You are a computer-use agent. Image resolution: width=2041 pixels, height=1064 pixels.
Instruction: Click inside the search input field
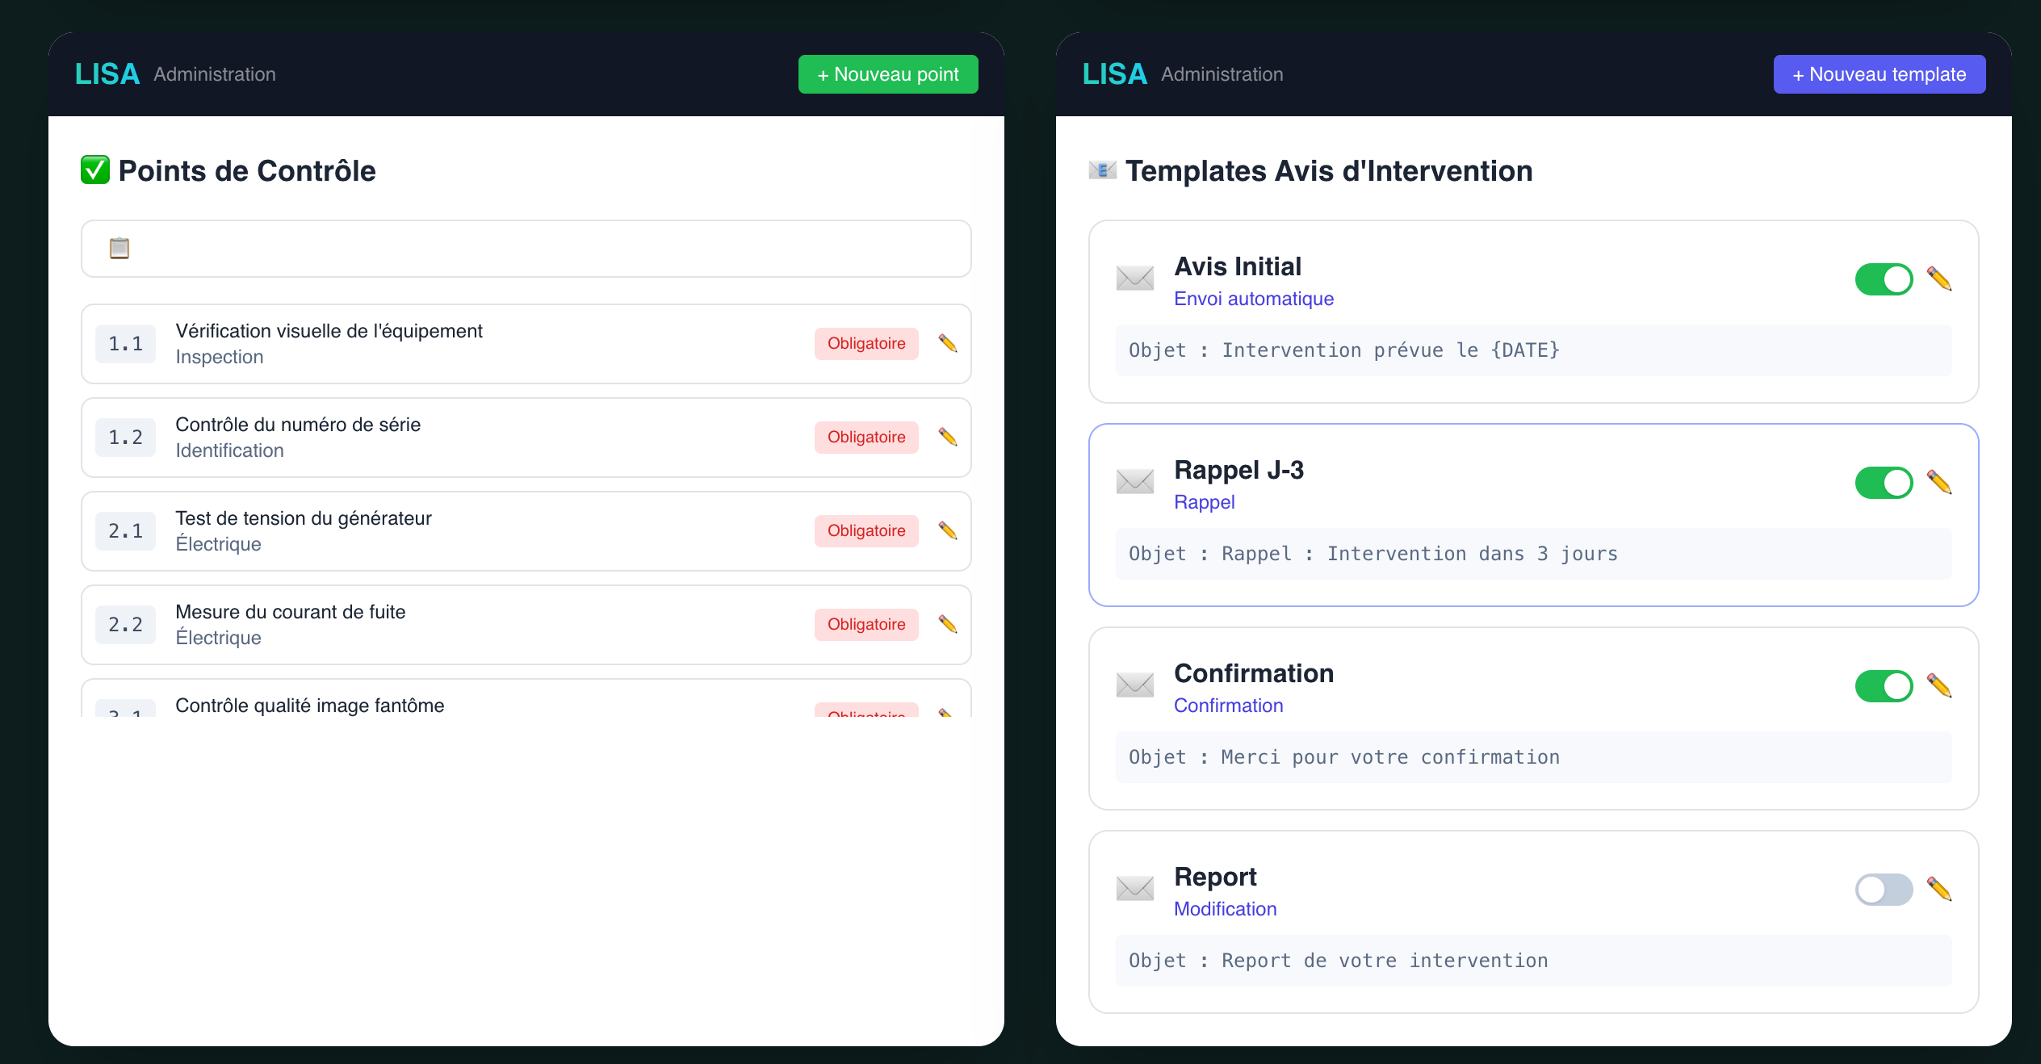pyautogui.click(x=525, y=249)
